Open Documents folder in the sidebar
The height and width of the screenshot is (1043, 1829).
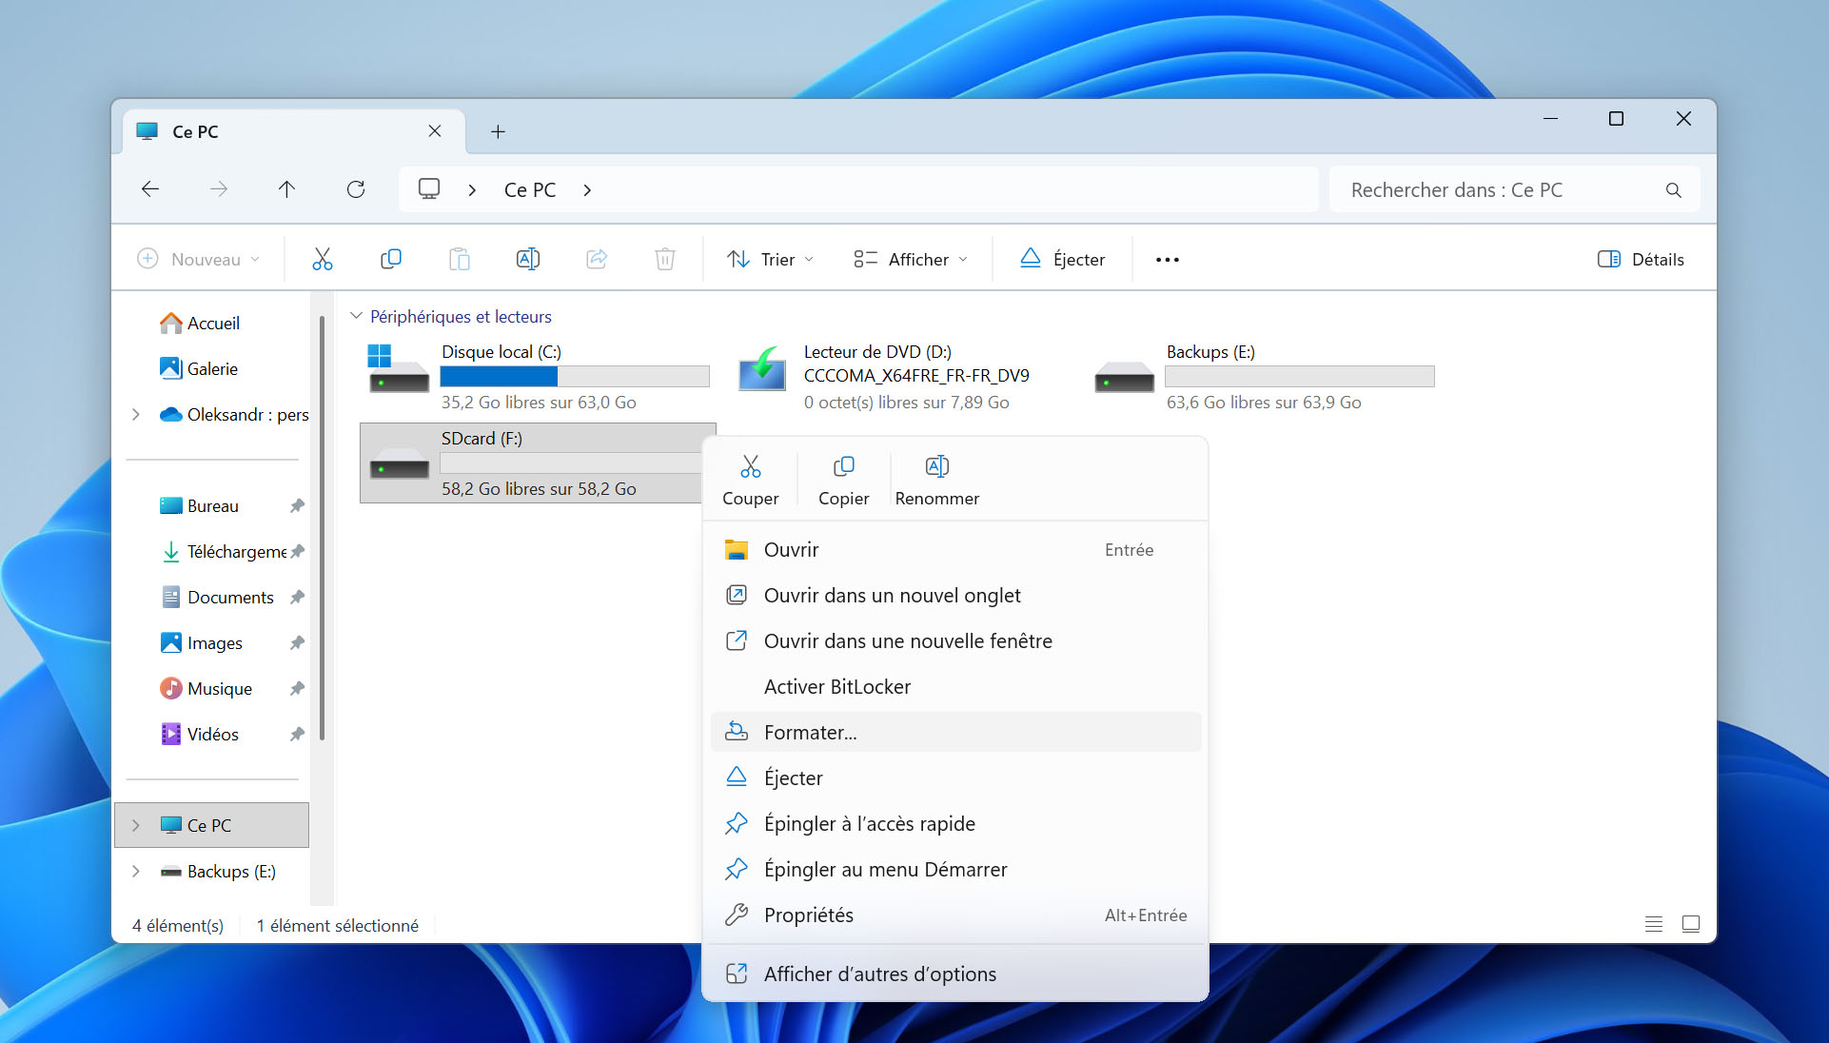[x=230, y=598]
